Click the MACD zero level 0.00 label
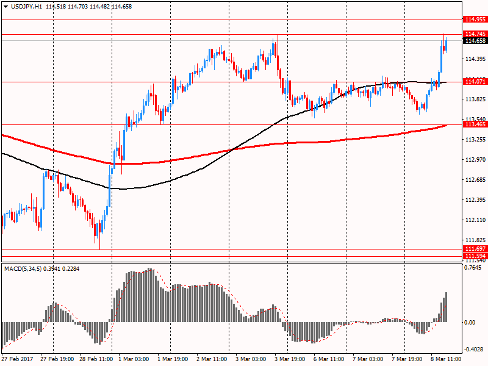 click(x=470, y=323)
